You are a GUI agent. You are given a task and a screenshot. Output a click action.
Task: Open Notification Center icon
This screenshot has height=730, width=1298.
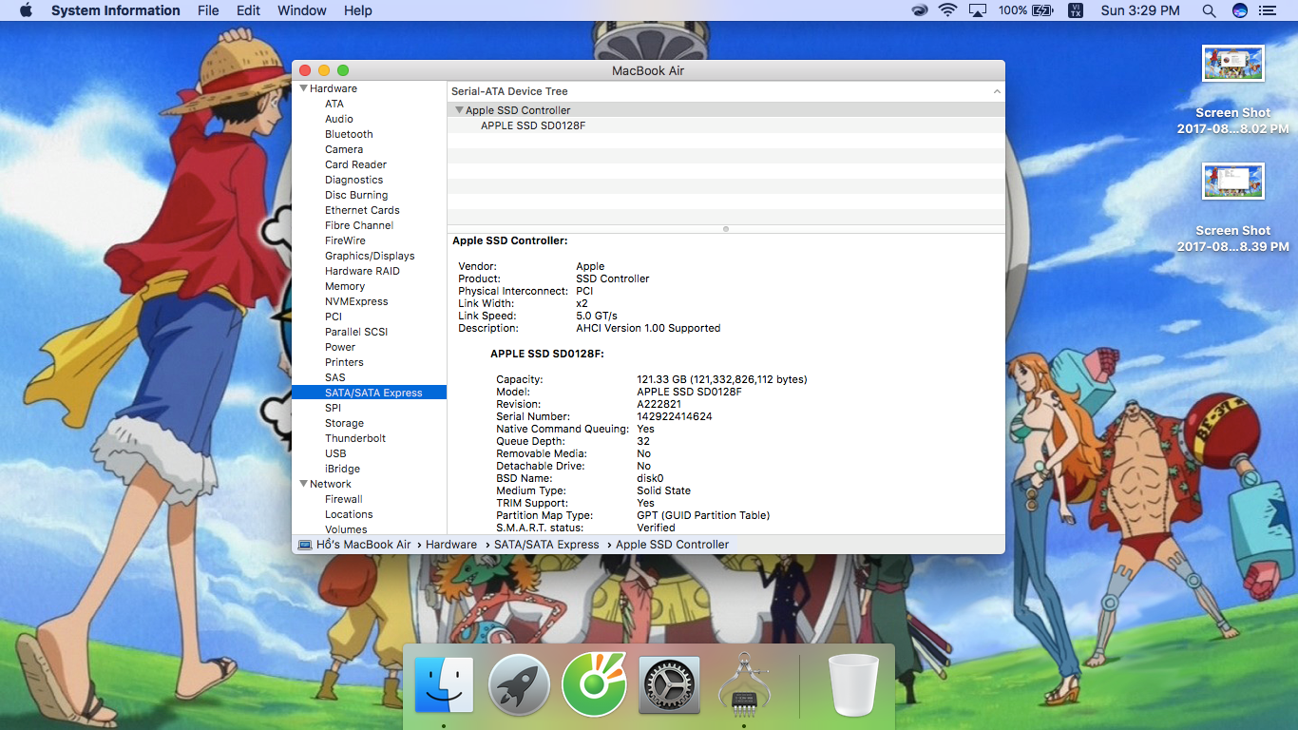pos(1268,10)
